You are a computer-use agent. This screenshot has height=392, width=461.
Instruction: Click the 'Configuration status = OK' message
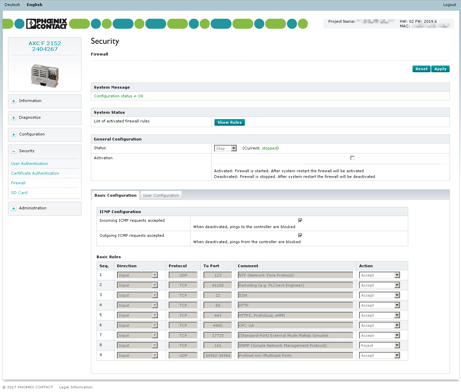(119, 96)
